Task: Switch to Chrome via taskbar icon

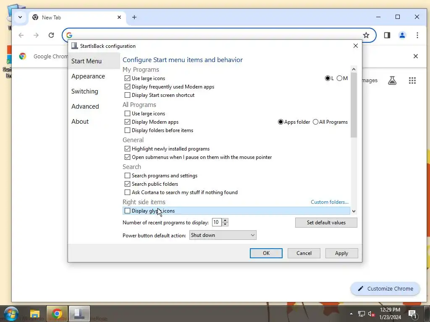Action: click(x=57, y=314)
